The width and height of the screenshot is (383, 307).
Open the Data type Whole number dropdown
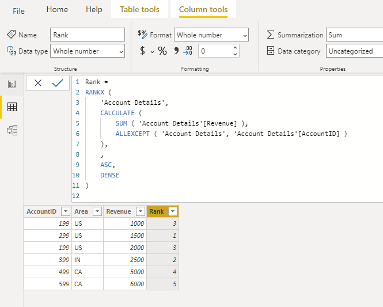[x=88, y=51]
